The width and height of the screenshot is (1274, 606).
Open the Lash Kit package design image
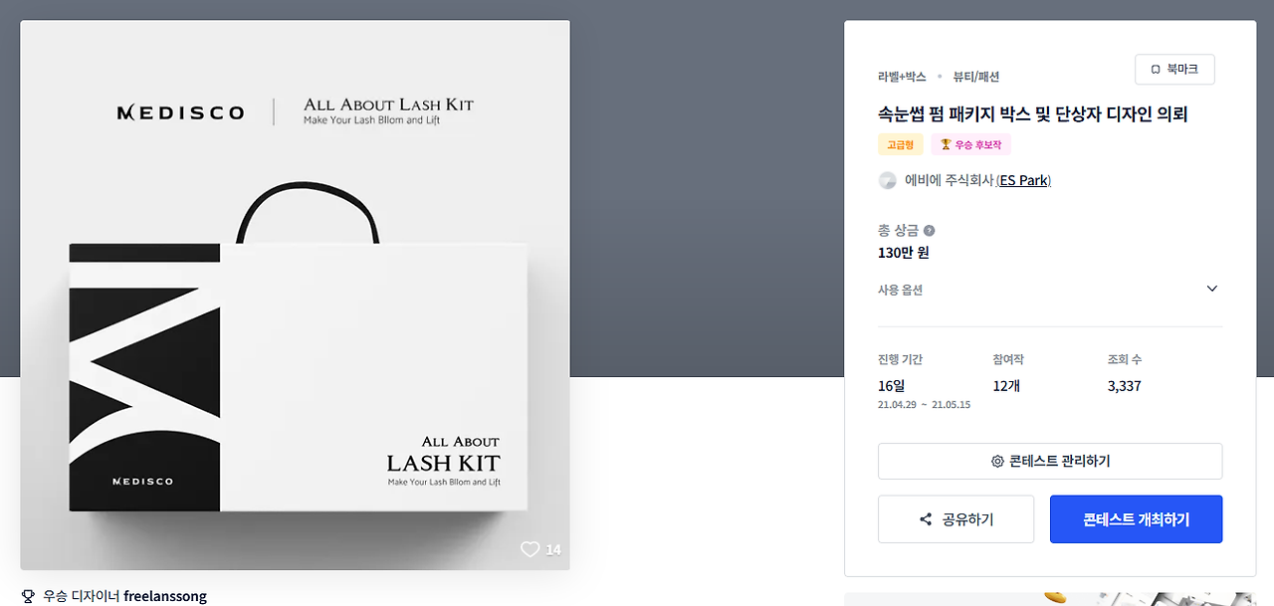tap(296, 296)
